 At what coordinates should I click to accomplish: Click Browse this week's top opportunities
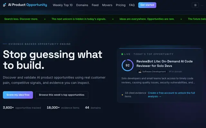(x=61, y=95)
